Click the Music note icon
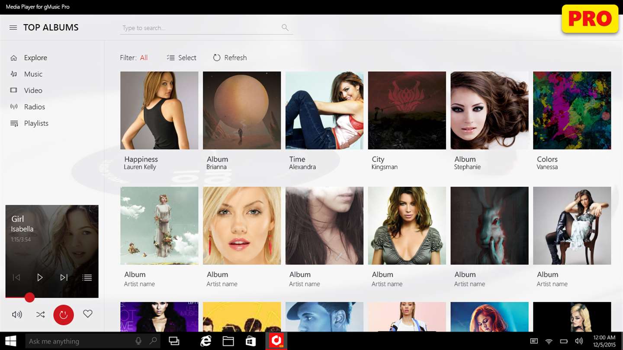The height and width of the screenshot is (350, 623). click(14, 74)
